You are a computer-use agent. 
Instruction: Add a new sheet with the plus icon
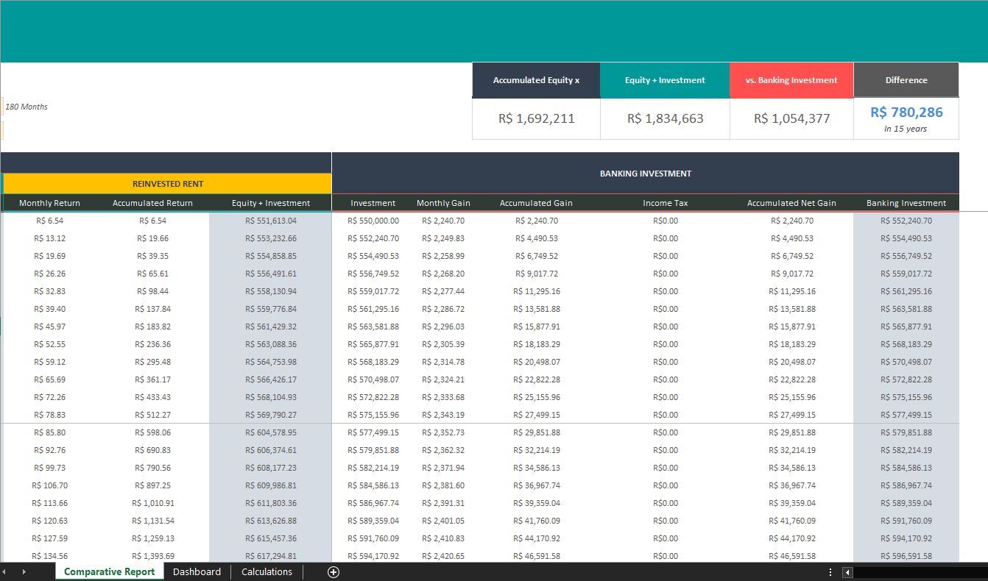(x=334, y=572)
